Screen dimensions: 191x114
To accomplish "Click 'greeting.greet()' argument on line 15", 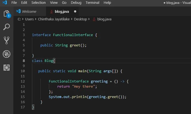I will [105, 97].
